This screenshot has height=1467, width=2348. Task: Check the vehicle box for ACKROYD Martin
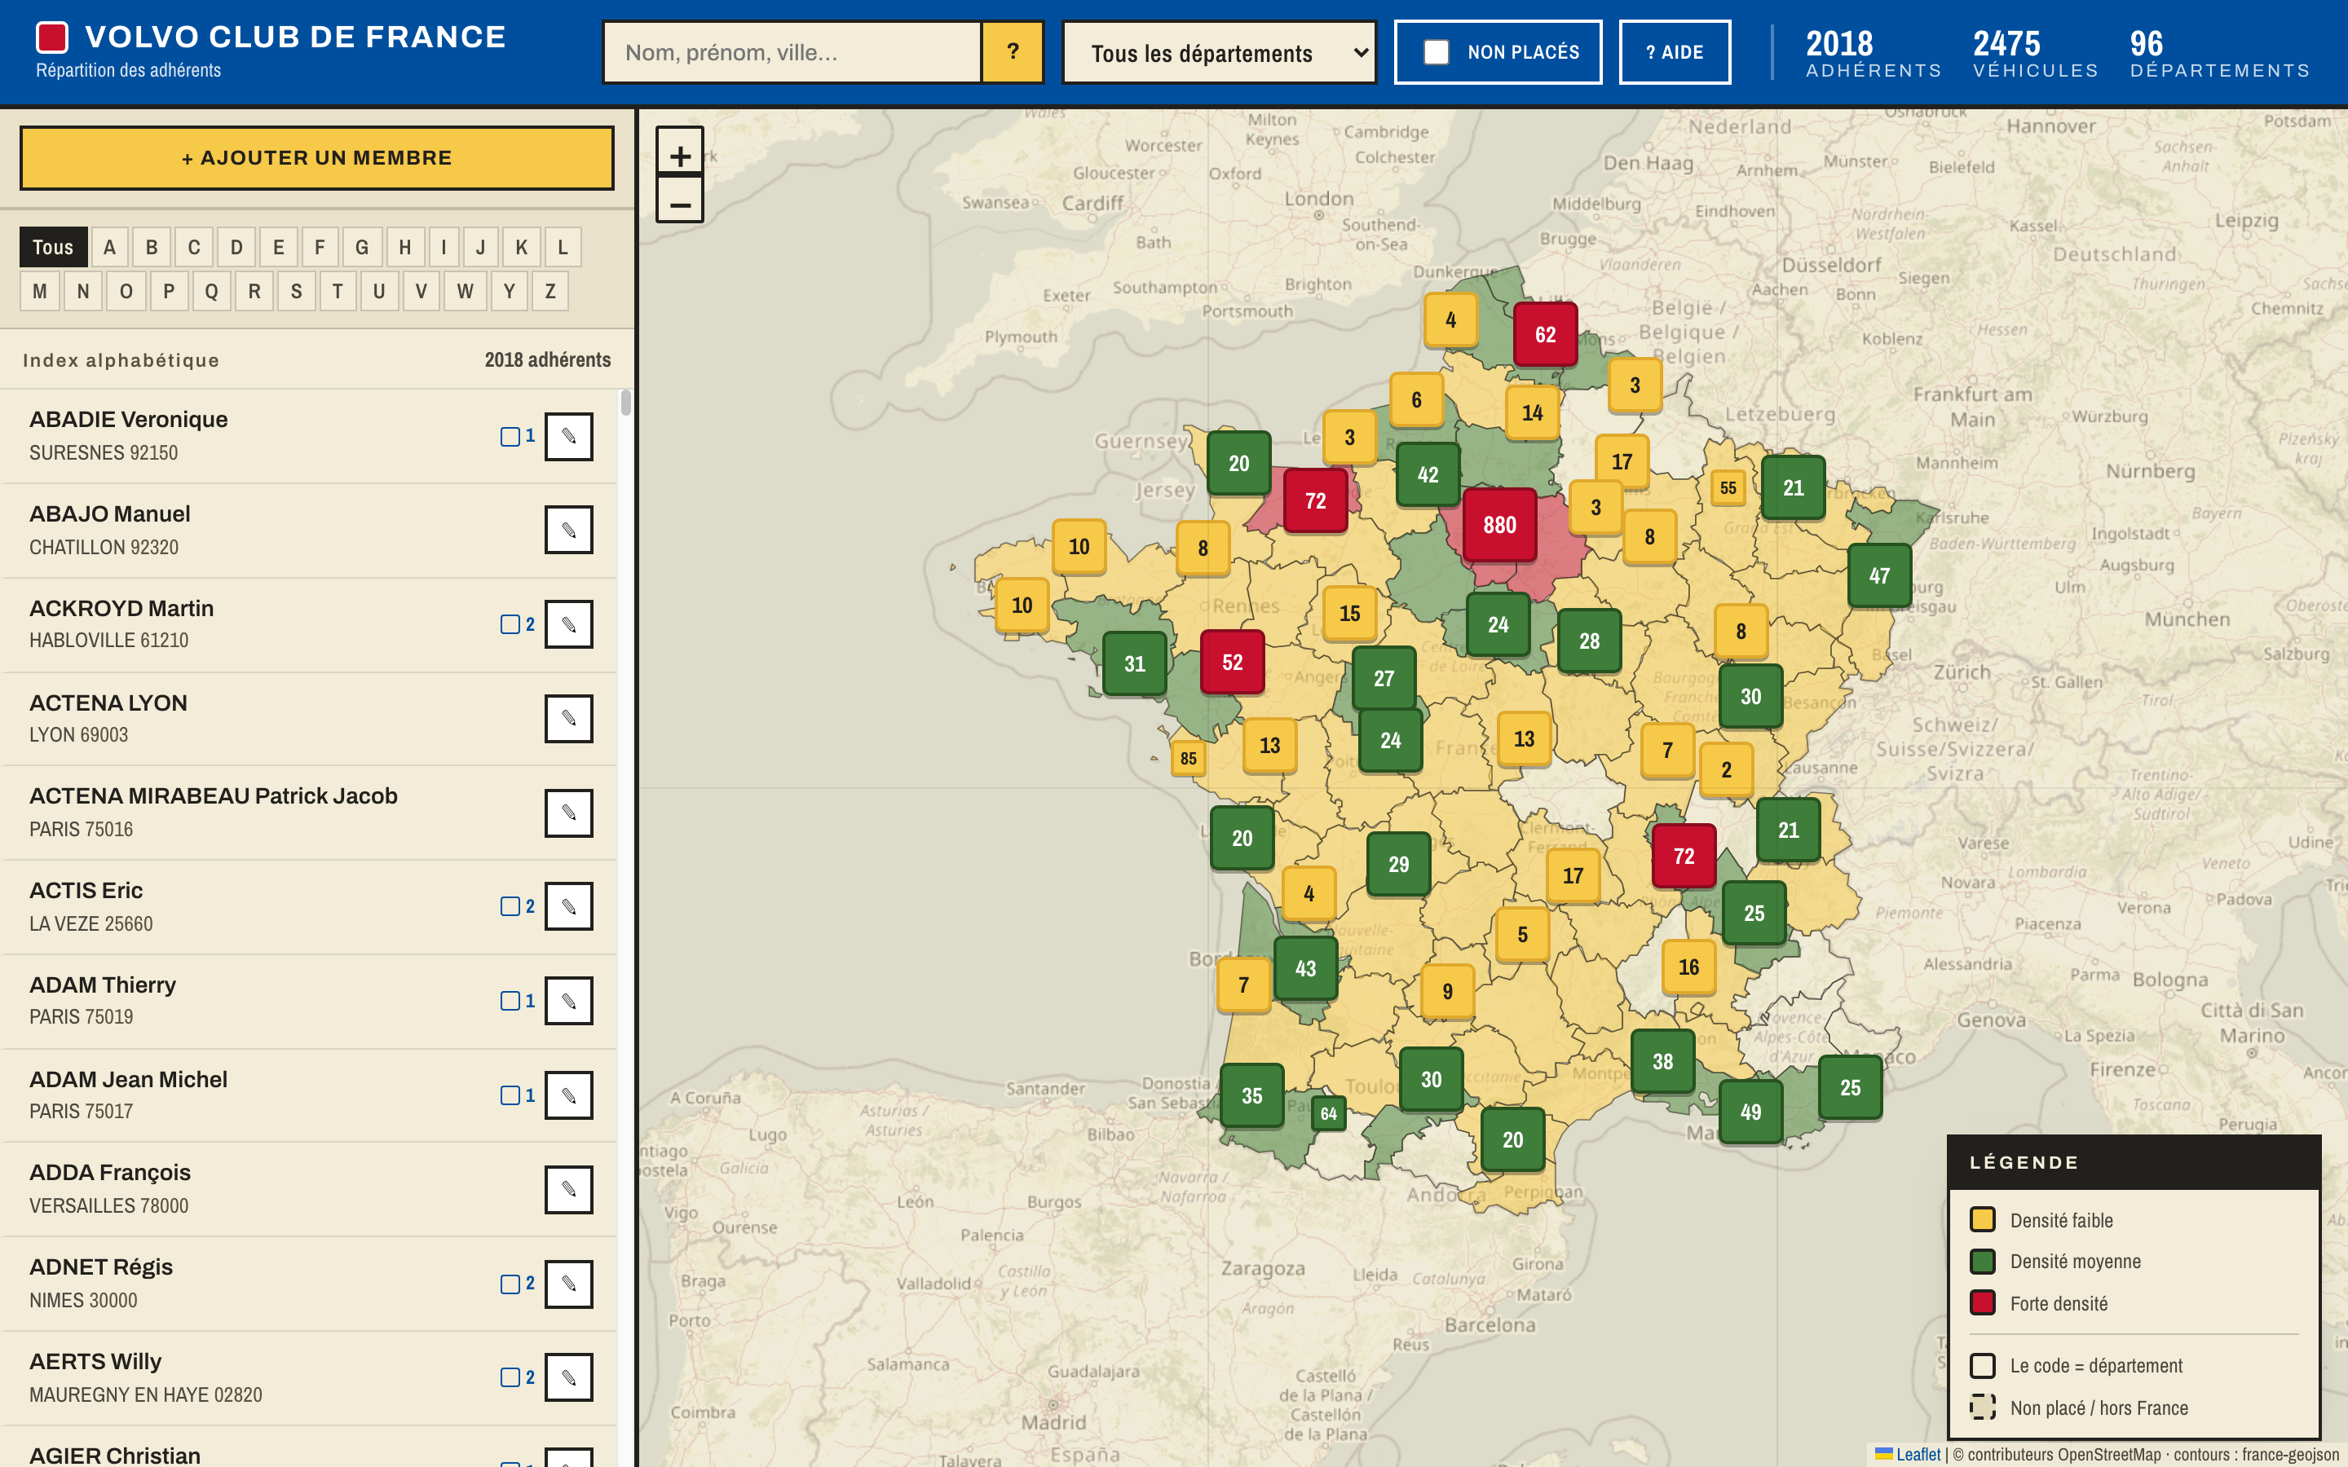510,625
